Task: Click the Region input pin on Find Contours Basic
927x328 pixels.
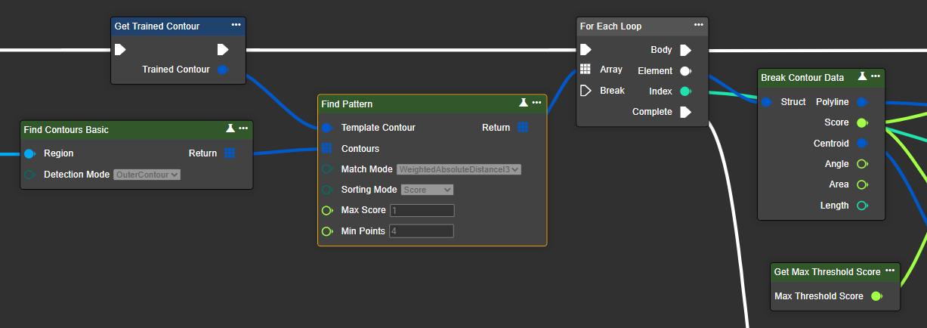Action: [29, 153]
